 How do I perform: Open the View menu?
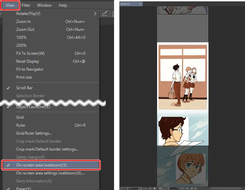click(x=10, y=5)
